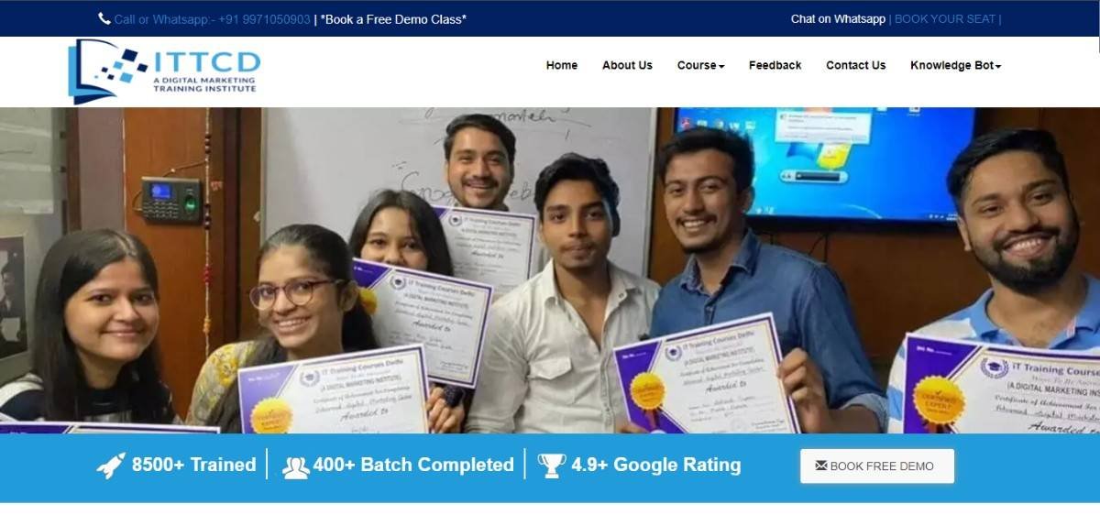Open the Feedback page
The image size is (1100, 515).
tap(775, 65)
